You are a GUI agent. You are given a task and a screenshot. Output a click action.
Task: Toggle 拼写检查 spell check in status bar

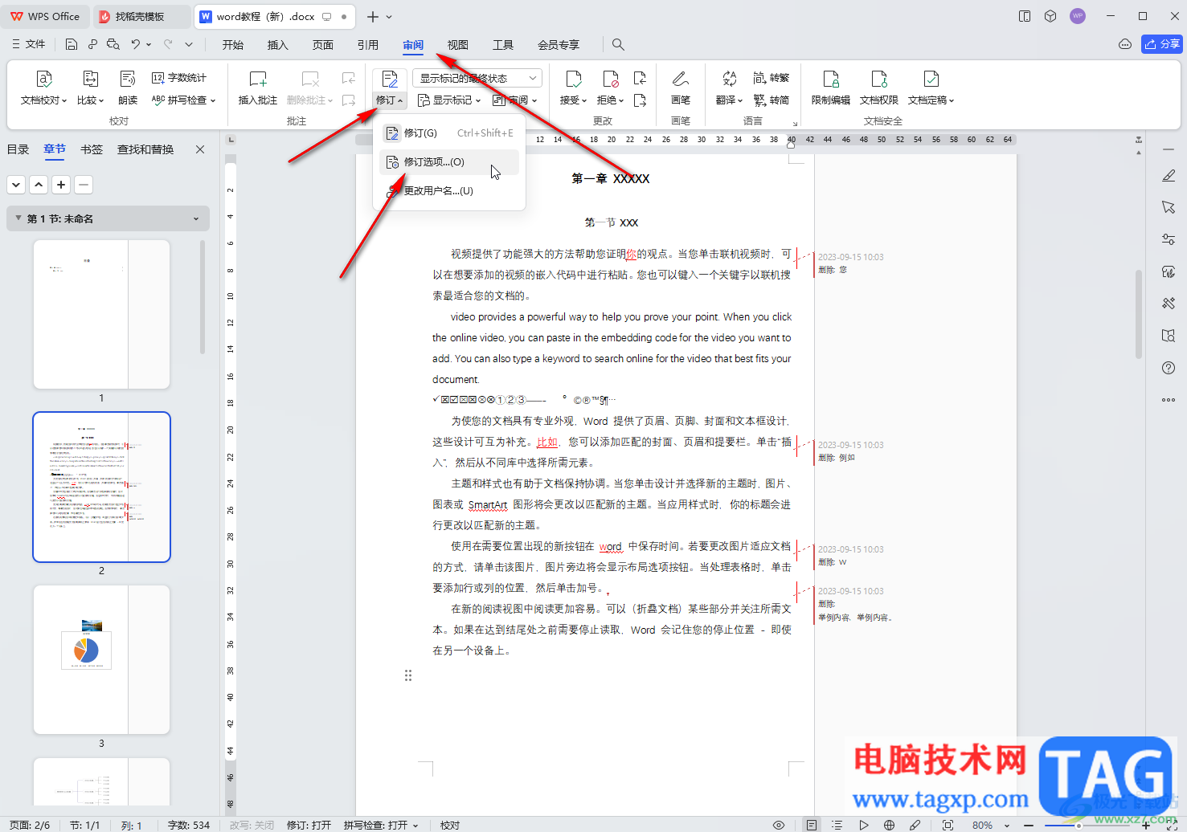click(381, 825)
